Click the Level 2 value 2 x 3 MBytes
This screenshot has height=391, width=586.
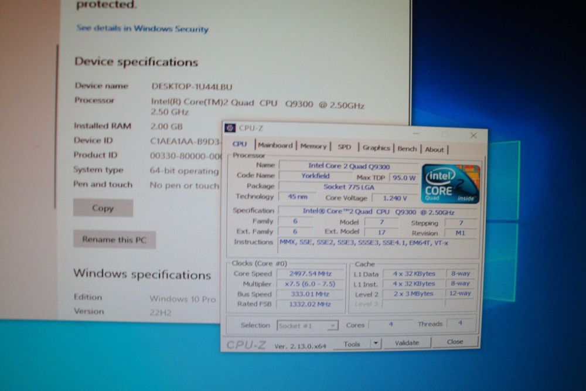[x=413, y=294]
